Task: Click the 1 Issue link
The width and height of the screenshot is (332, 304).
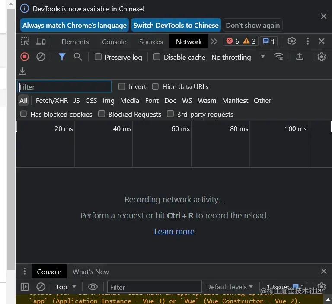Action: (284, 287)
